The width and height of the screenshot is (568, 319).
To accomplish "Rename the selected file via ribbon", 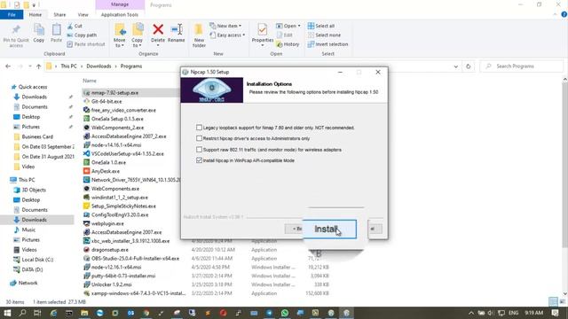I will click(x=176, y=34).
